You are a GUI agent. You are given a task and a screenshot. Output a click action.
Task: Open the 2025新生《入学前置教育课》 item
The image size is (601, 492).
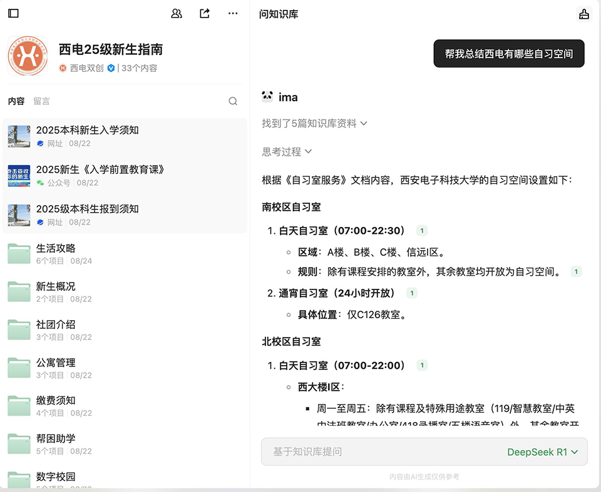tap(100, 169)
